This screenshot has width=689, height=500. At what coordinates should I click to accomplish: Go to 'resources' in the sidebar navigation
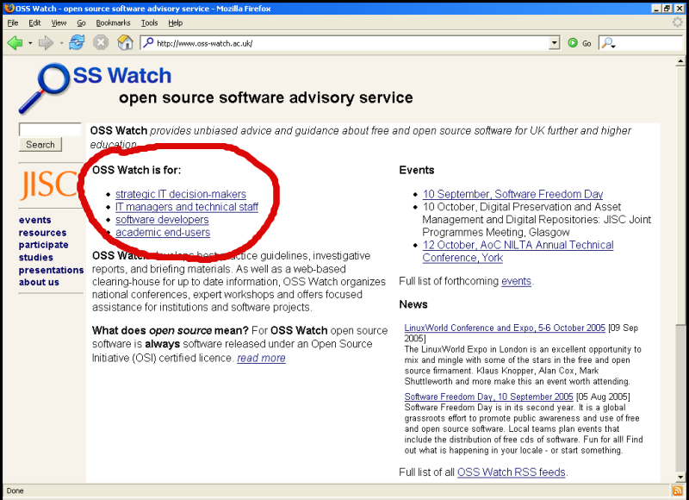[x=42, y=233]
